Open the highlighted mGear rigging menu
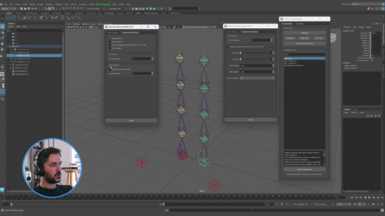 click(x=103, y=4)
